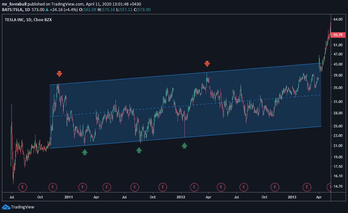Click the red down arrow above the late-2010 peak
Image resolution: width=348 pixels, height=213 pixels.
59,74
